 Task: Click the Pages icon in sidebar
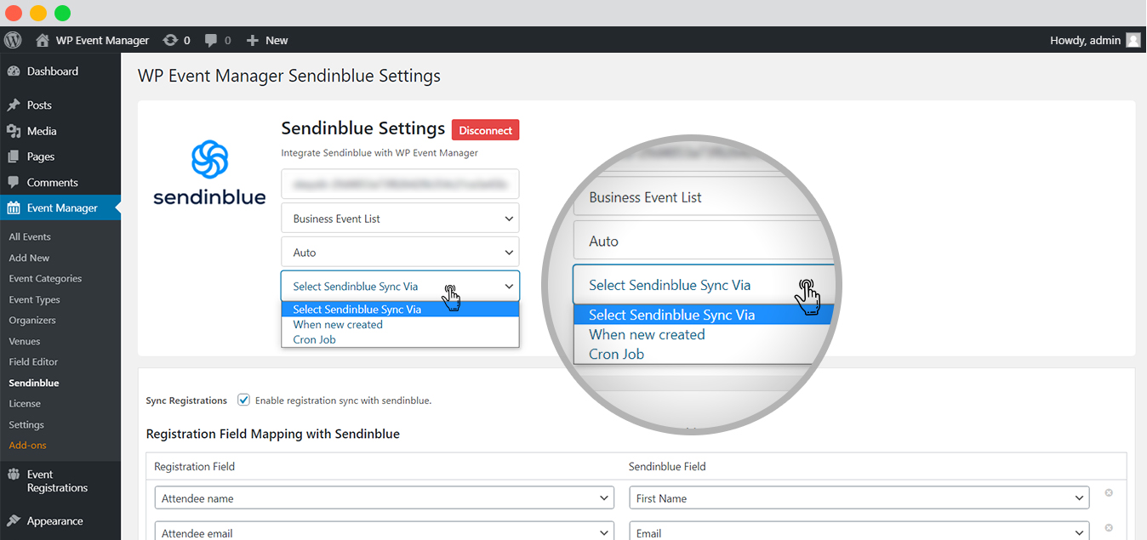pyautogui.click(x=14, y=156)
